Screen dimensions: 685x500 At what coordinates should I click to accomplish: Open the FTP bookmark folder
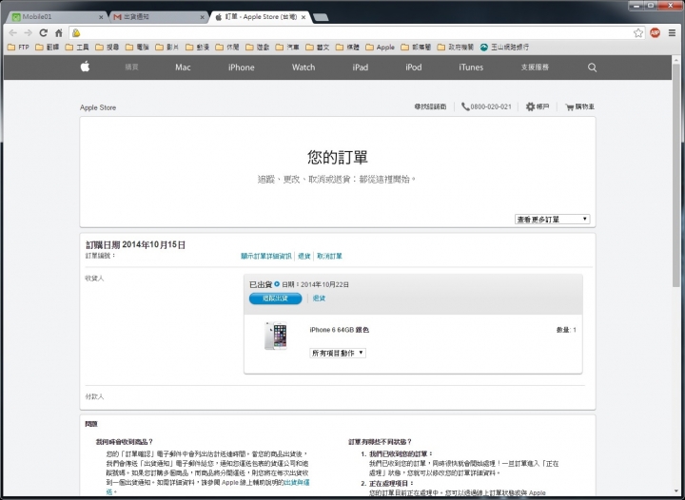click(x=18, y=48)
